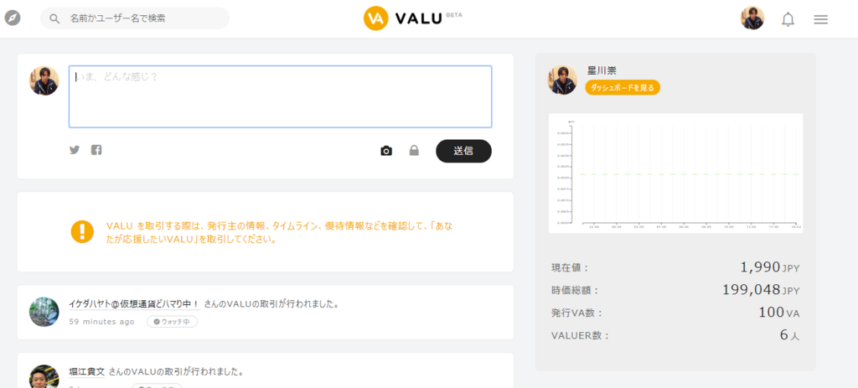
Task: Toggle Twitter sharing icon
Action: pyautogui.click(x=75, y=149)
